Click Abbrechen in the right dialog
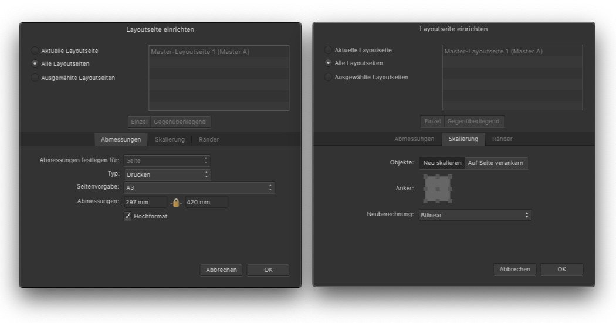 [x=515, y=270]
